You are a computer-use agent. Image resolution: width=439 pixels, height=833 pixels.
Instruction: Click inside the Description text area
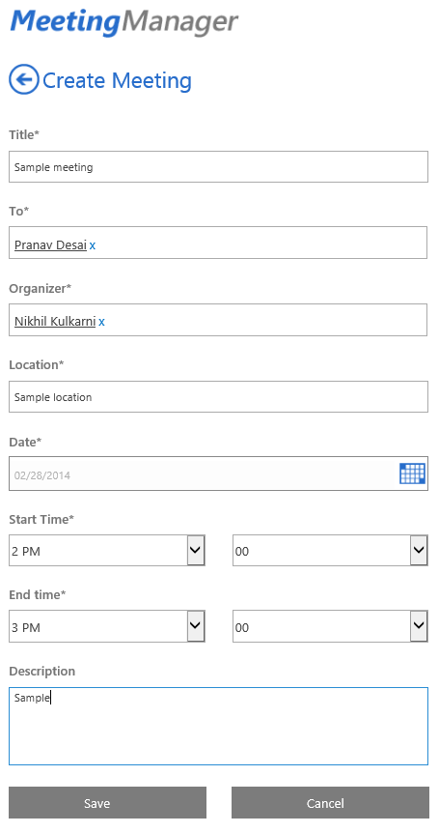click(218, 727)
